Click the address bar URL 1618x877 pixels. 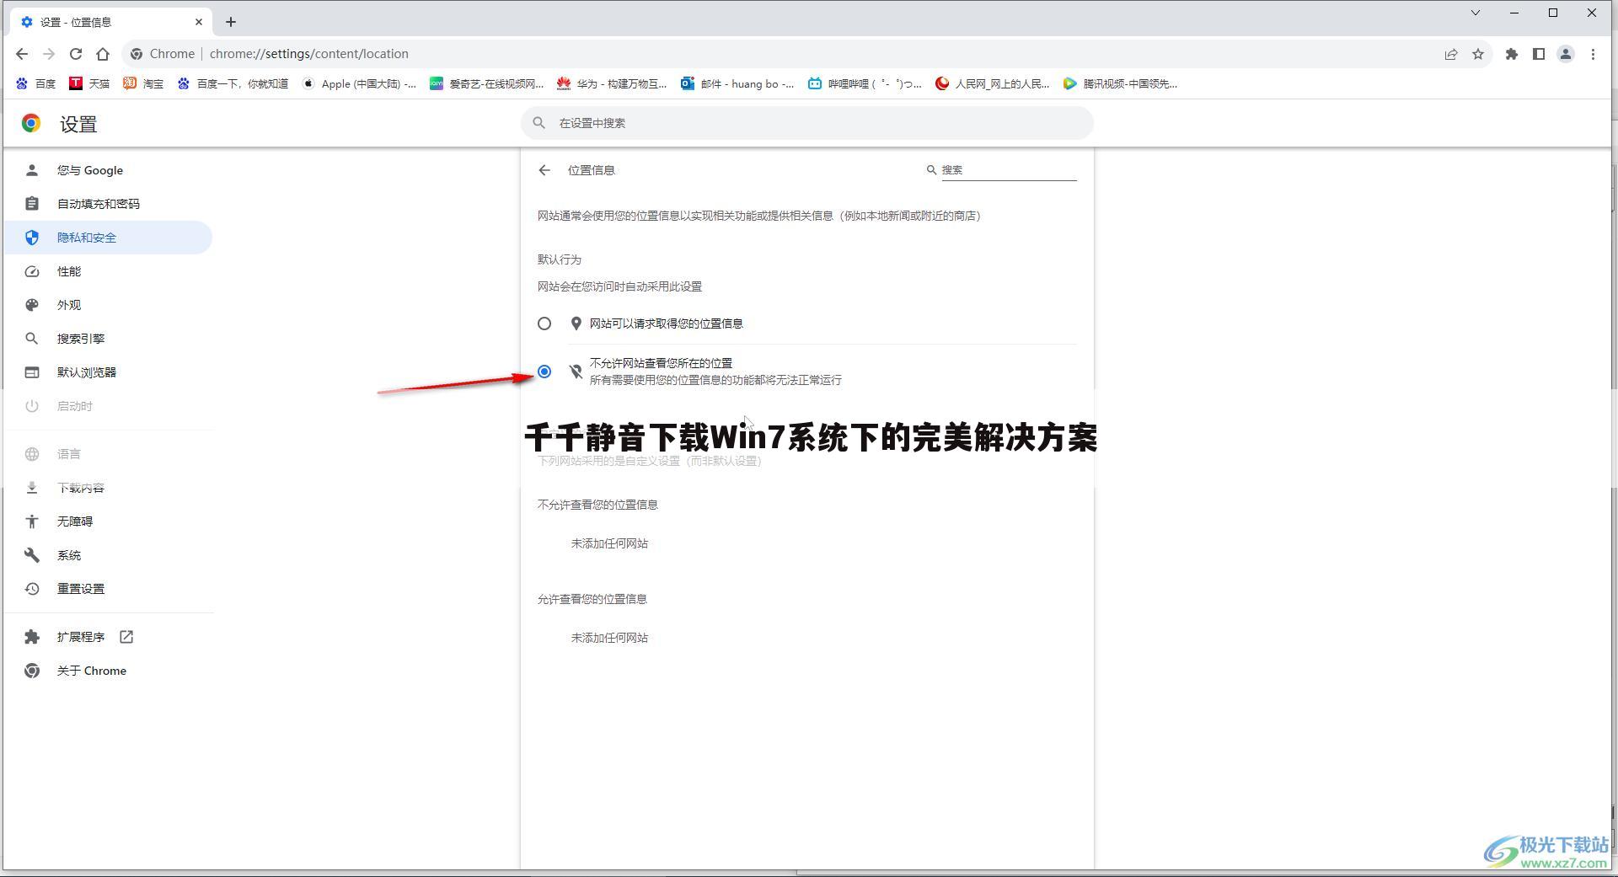pos(309,54)
